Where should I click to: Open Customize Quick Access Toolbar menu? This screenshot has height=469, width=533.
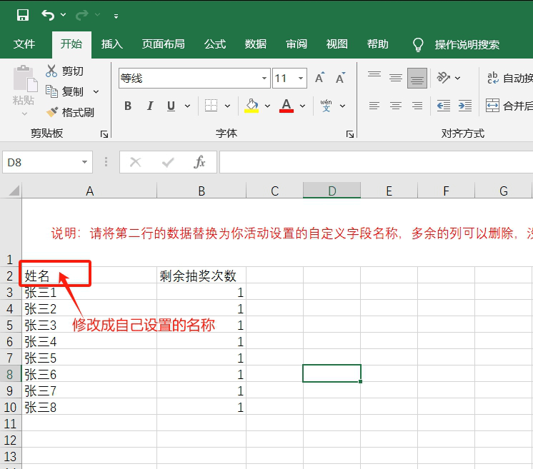click(x=116, y=16)
